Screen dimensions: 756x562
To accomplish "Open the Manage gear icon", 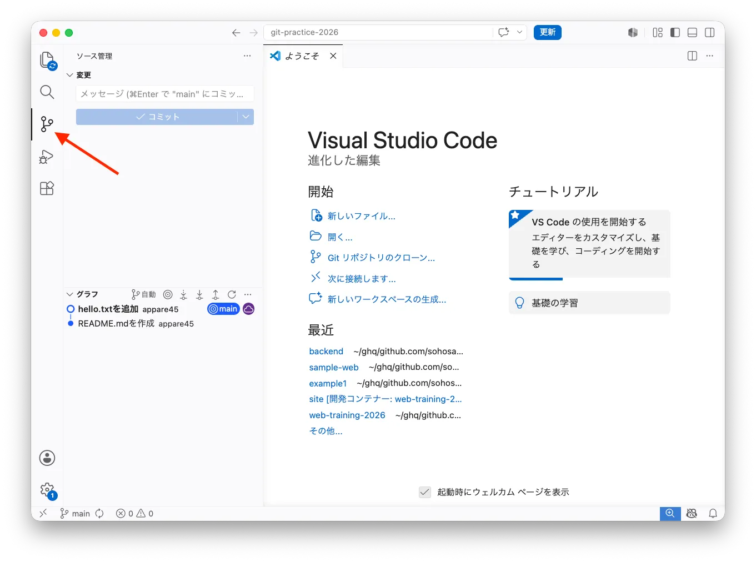I will tap(47, 490).
